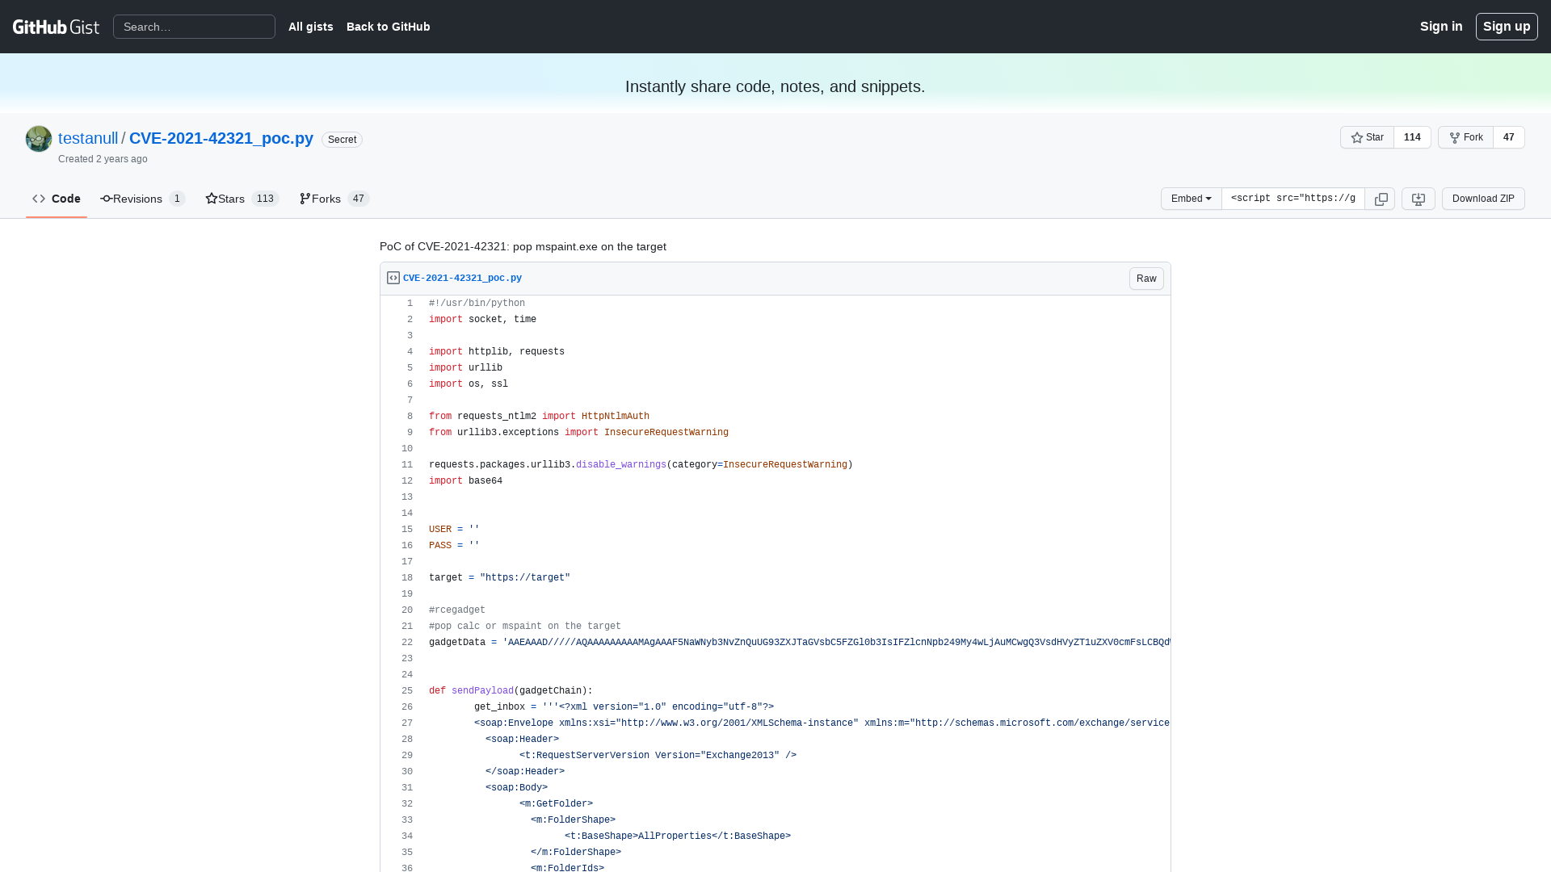
Task: Click the file code icon beside CVE-2021-42321_poc.py
Action: (x=393, y=278)
